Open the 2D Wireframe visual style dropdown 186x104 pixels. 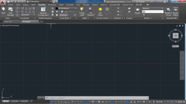(x=66, y=8)
